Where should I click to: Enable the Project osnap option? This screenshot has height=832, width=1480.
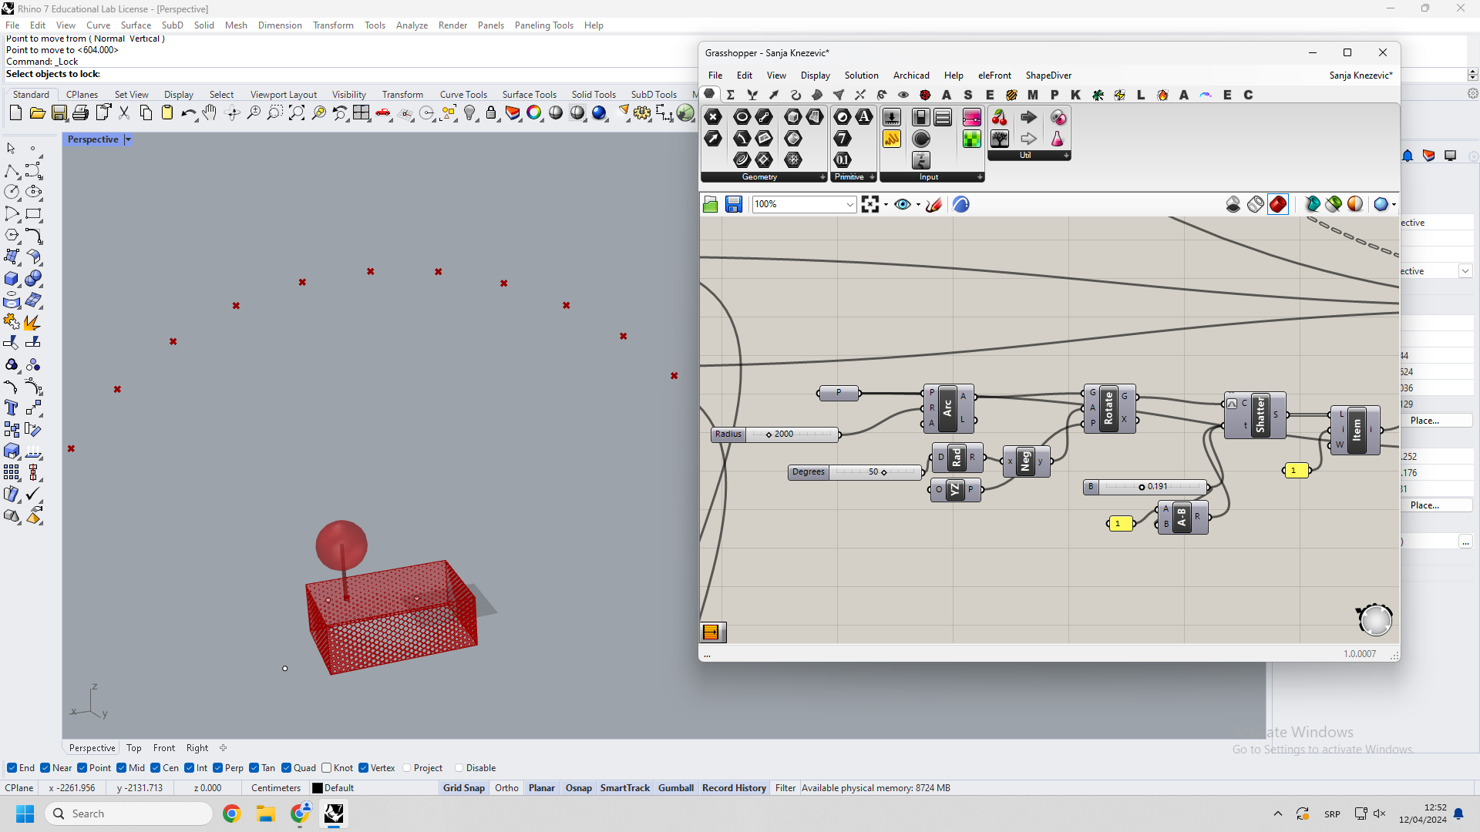407,768
